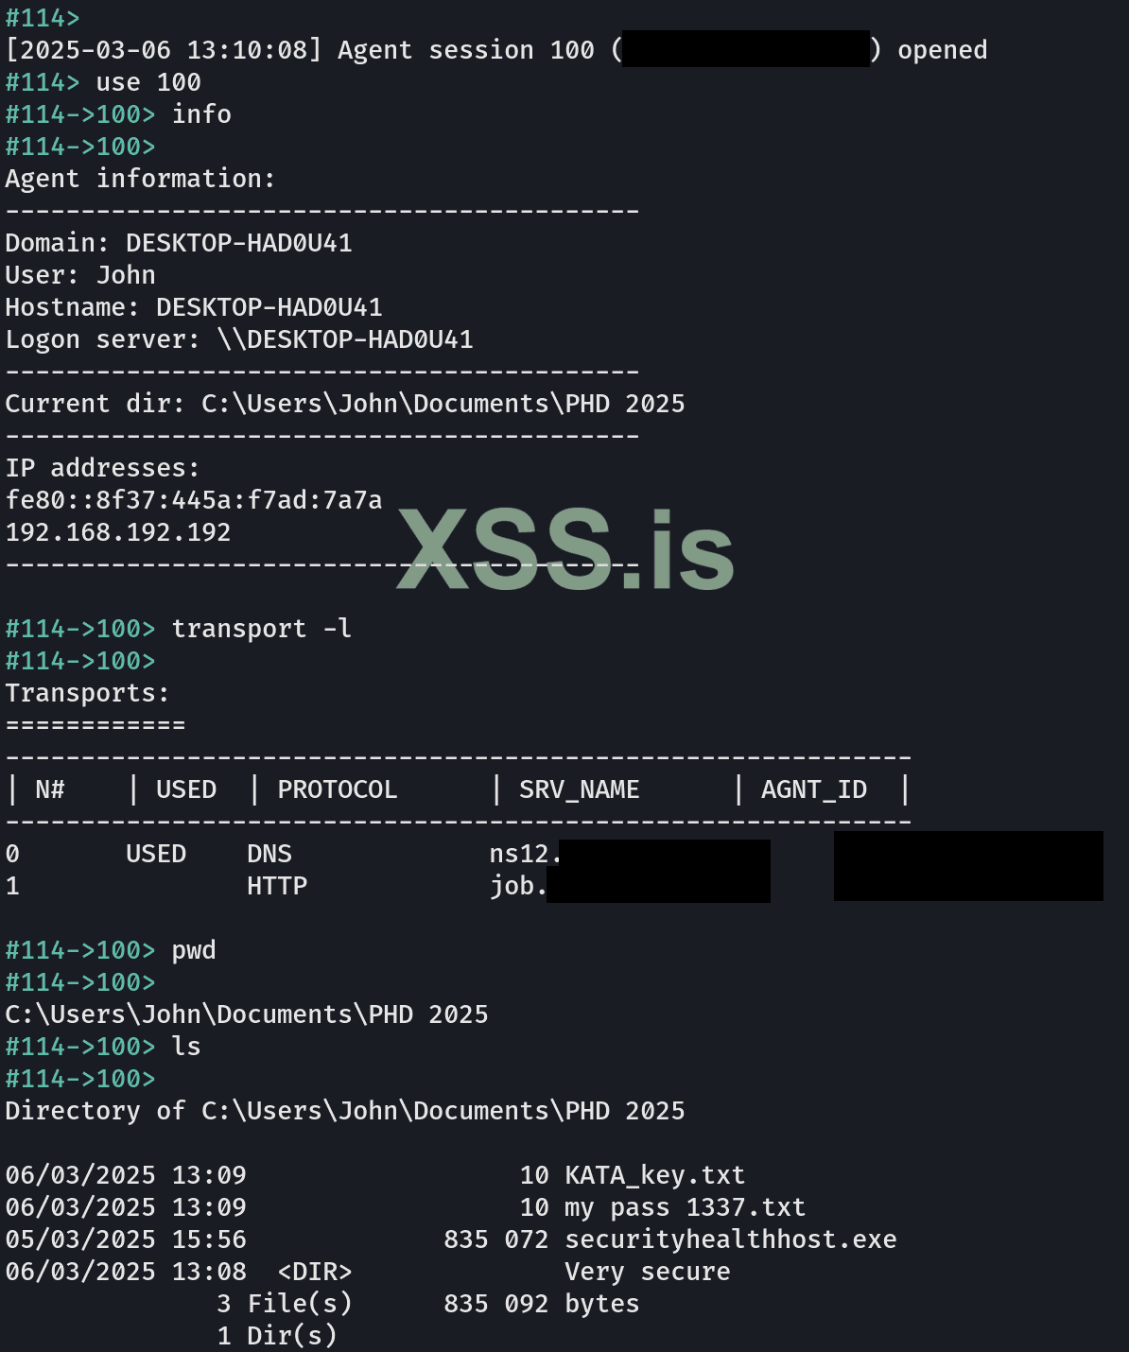Select the IPv6 address starting with fe80
1129x1352 pixels.
[194, 500]
